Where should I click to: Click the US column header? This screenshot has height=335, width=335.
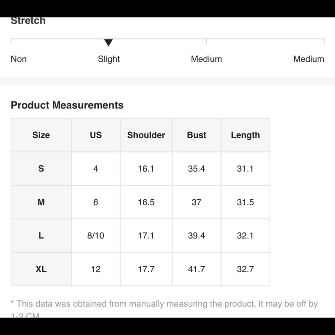(x=96, y=135)
